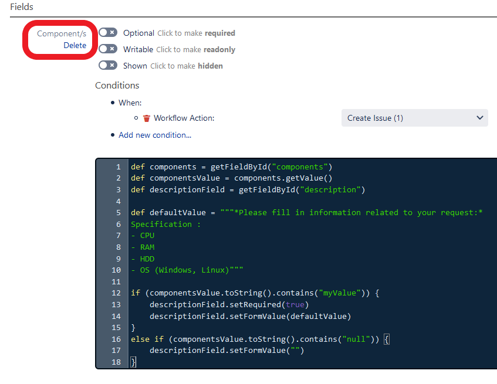Click the else if contains "null" line

(x=260, y=339)
